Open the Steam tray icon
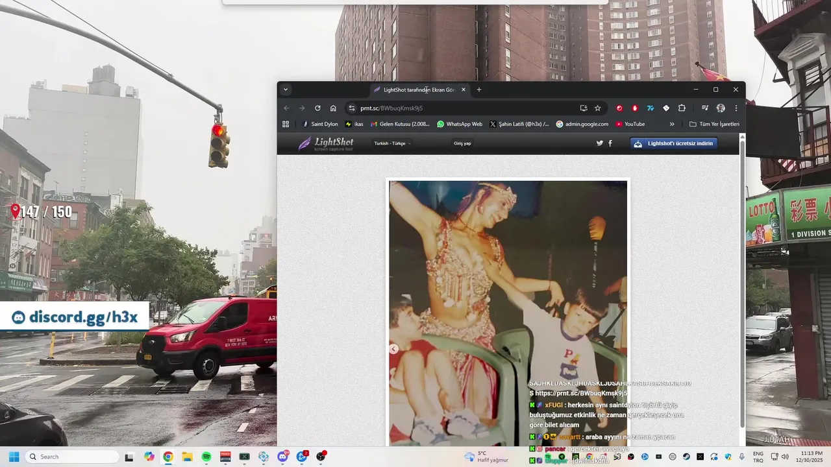831x467 pixels. [686, 457]
